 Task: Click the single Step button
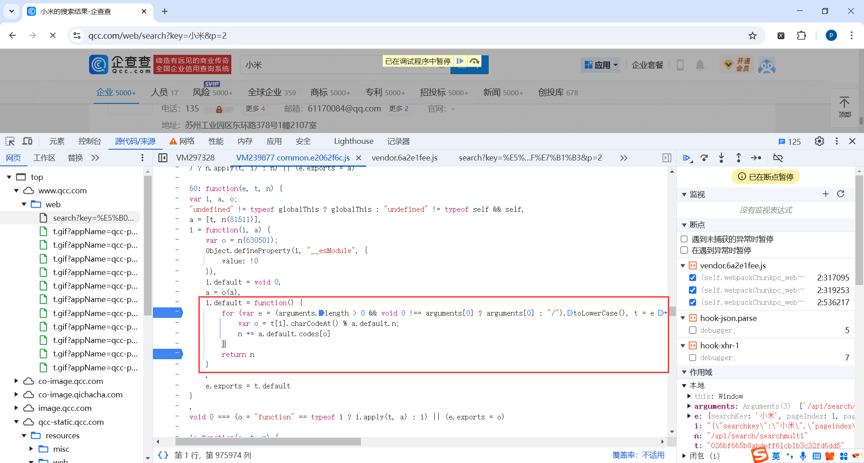pyautogui.click(x=756, y=158)
